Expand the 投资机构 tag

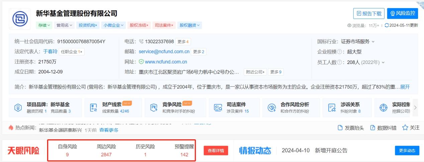point(88,25)
